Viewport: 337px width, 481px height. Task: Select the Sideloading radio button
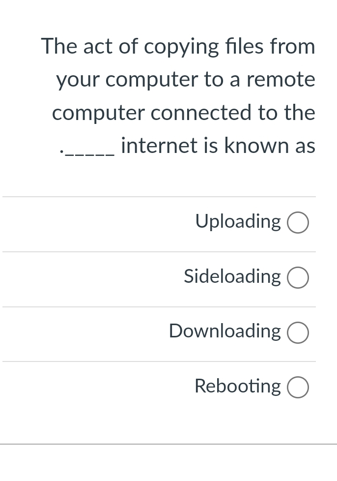click(x=298, y=277)
